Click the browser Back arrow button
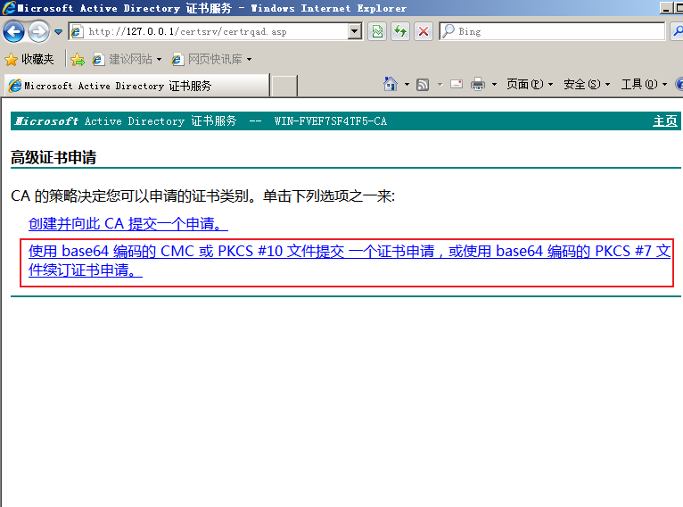Viewport: 683px width, 507px height. click(x=13, y=32)
